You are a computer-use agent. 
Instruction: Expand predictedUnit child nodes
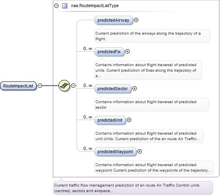coord(129,120)
